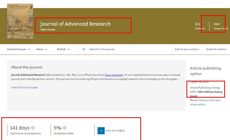The image size is (230, 140).
Task: Open Guide for authors
Action: tap(216, 49)
